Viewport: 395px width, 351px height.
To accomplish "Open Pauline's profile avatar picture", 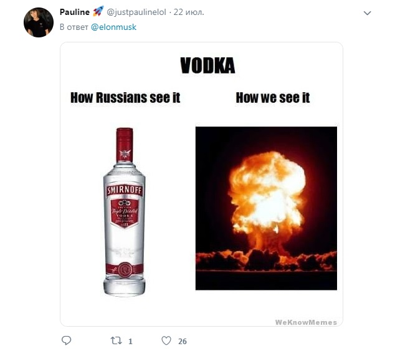I will (39, 22).
